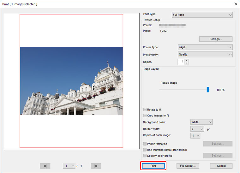Click the 100 % resize value
Image resolution: width=240 pixels, height=173 pixels.
220,90
